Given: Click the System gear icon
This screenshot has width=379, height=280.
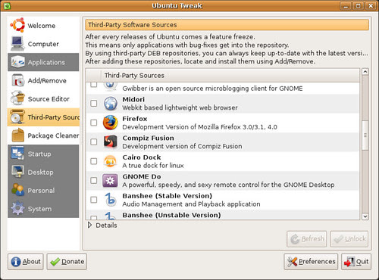Looking at the screenshot, I should point(17,209).
